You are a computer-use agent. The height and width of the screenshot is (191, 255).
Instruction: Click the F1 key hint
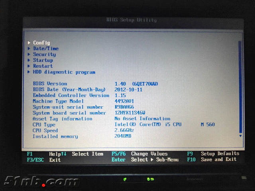[30, 154]
